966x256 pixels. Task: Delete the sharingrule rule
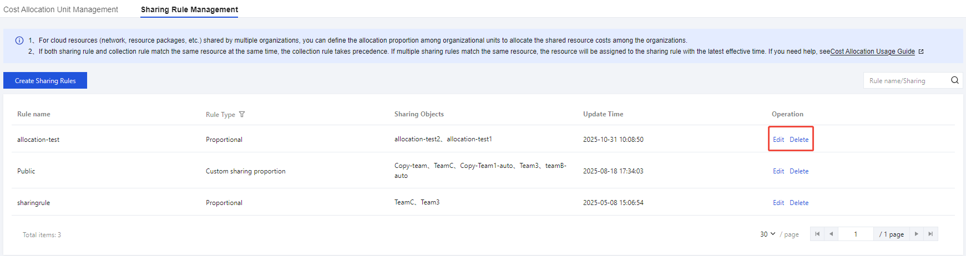click(799, 203)
